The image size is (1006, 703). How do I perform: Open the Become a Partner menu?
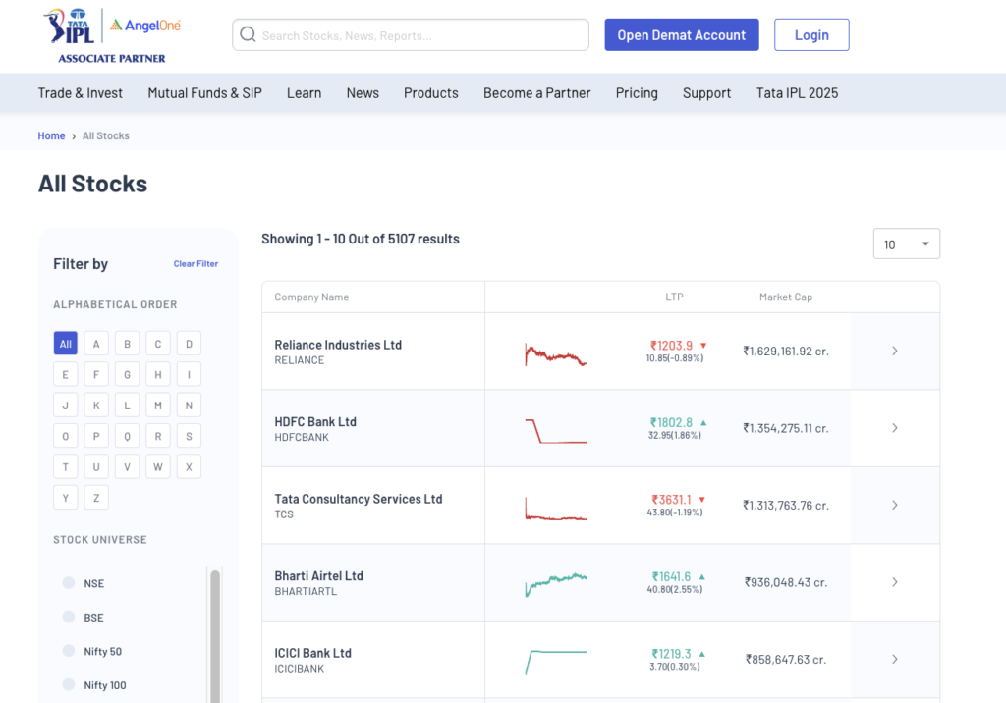(x=537, y=93)
